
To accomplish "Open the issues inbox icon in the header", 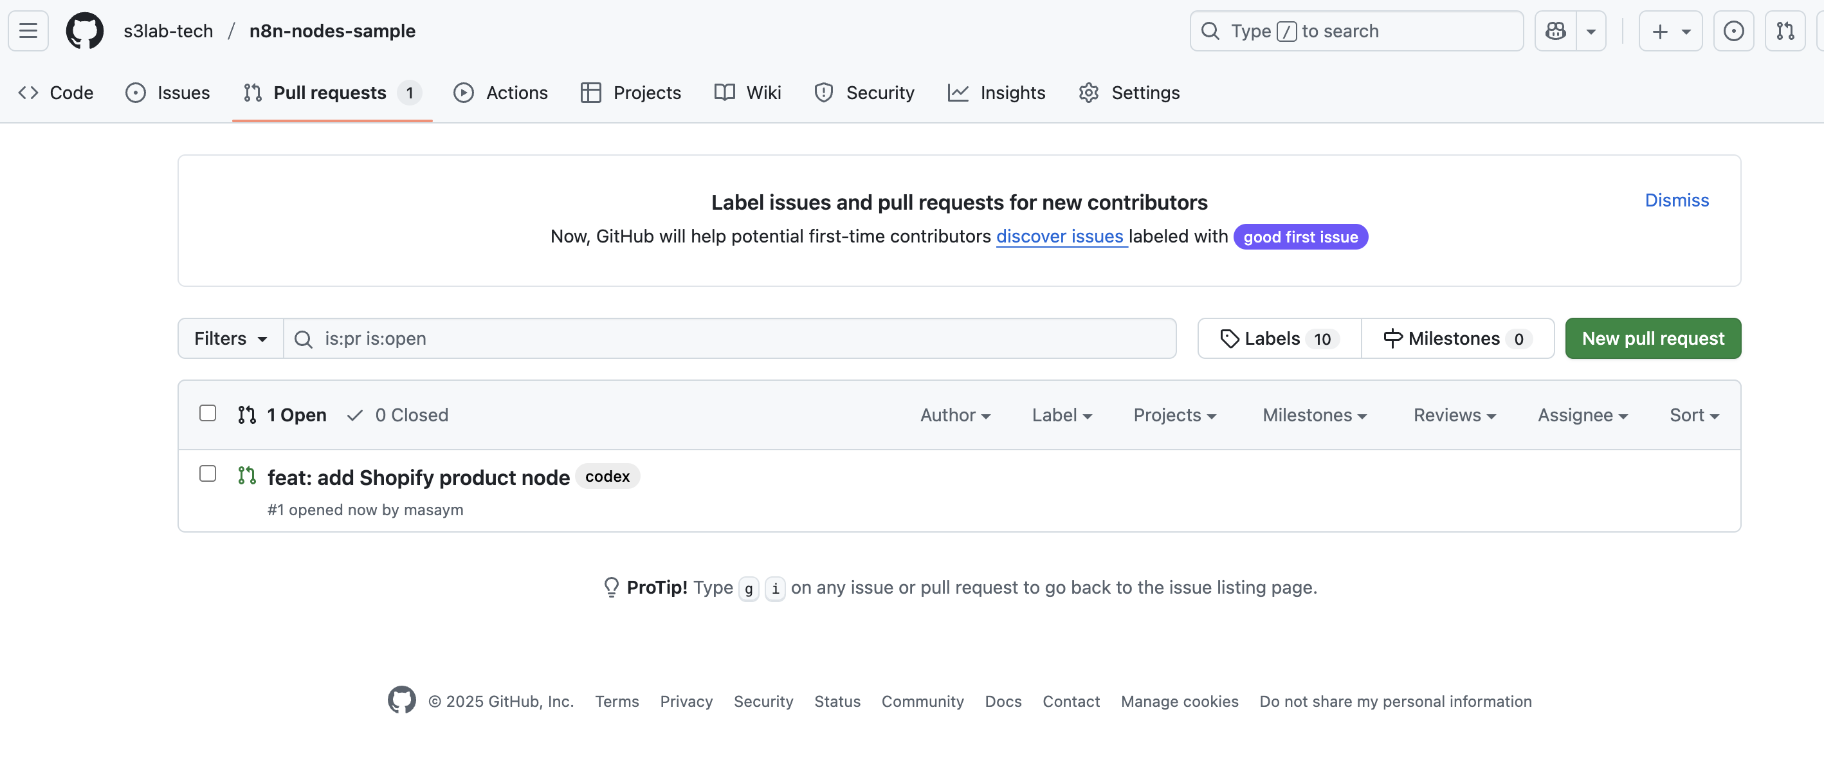I will click(x=1733, y=31).
